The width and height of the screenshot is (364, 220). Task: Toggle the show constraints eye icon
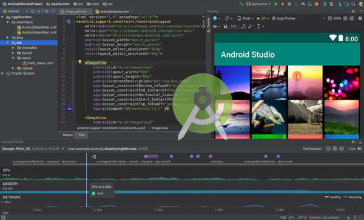coord(215,27)
